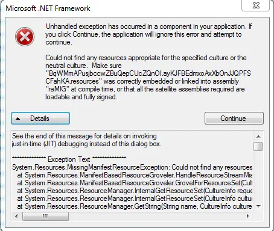This screenshot has width=274, height=231.
Task: Click the GrovelForResourceSet stack trace line
Action: point(135,183)
